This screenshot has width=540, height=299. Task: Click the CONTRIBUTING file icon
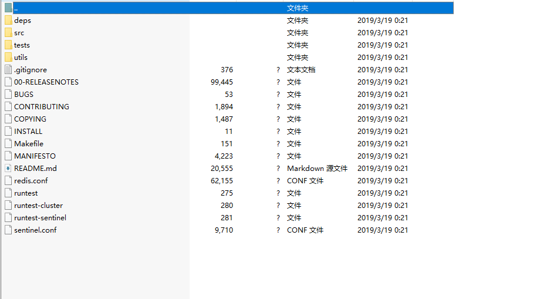(8, 107)
